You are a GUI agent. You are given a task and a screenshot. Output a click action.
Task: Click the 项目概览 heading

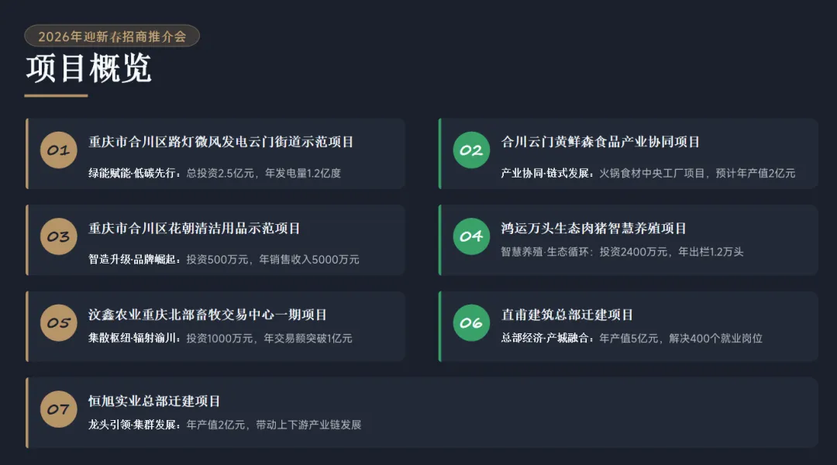88,67
